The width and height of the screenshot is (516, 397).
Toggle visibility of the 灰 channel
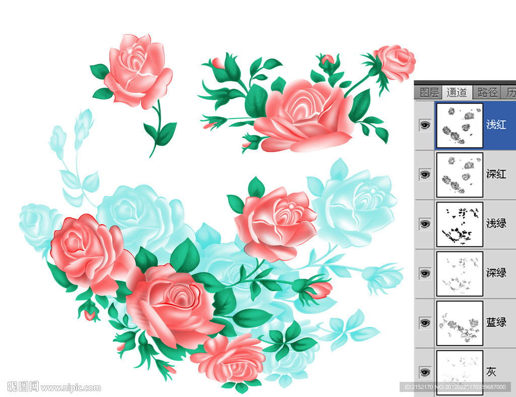coord(425,372)
